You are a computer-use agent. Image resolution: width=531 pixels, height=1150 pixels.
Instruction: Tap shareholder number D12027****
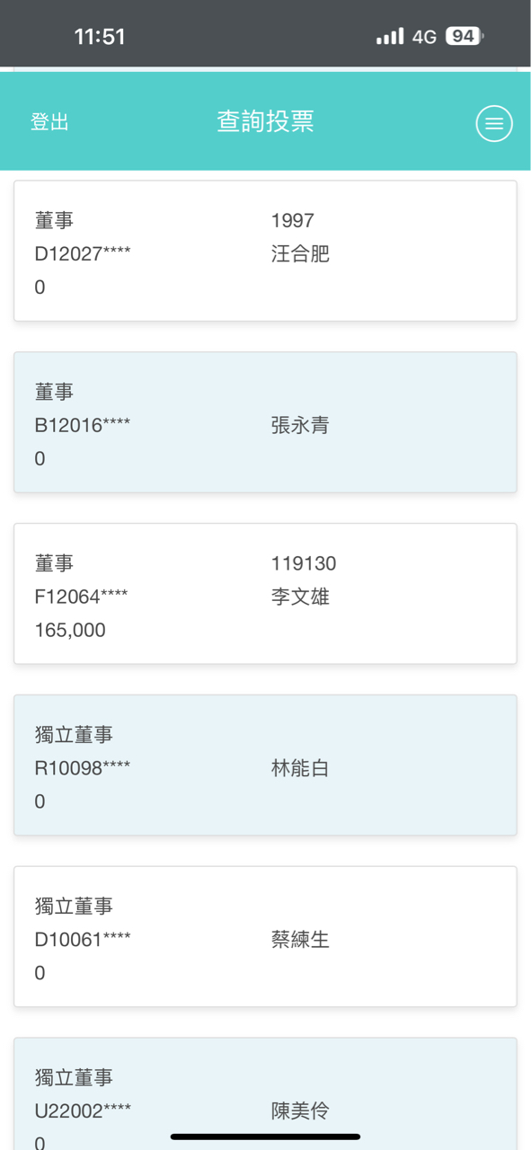click(83, 253)
